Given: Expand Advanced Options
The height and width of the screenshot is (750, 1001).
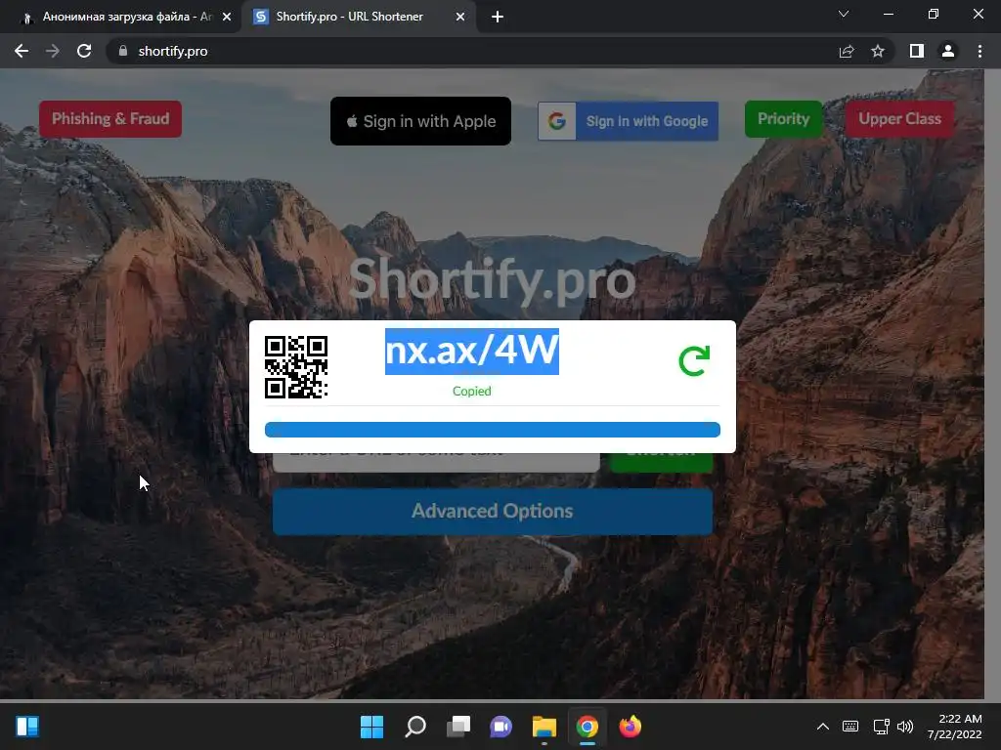Looking at the screenshot, I should (x=493, y=512).
